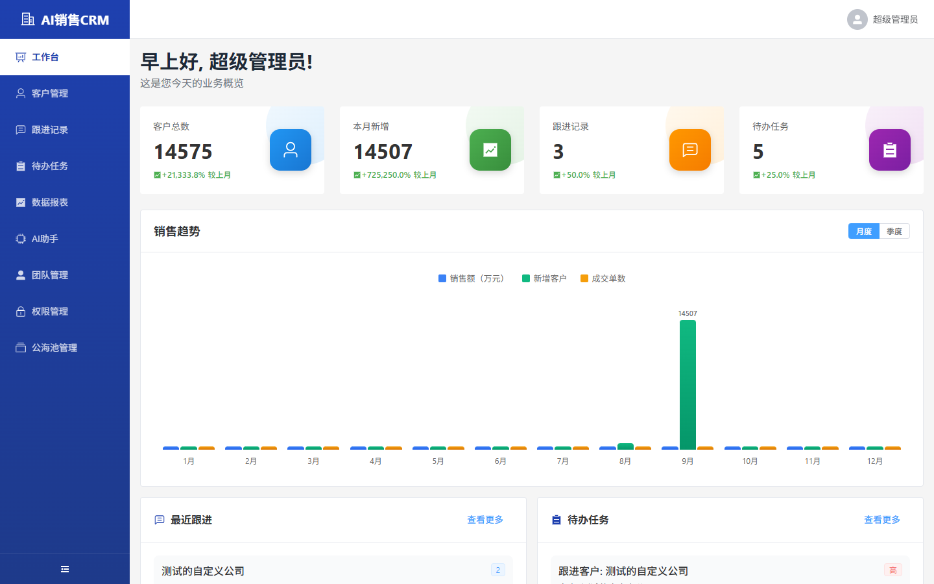The image size is (934, 584).
Task: Click the 公海池管理 box icon
Action: [x=21, y=348]
